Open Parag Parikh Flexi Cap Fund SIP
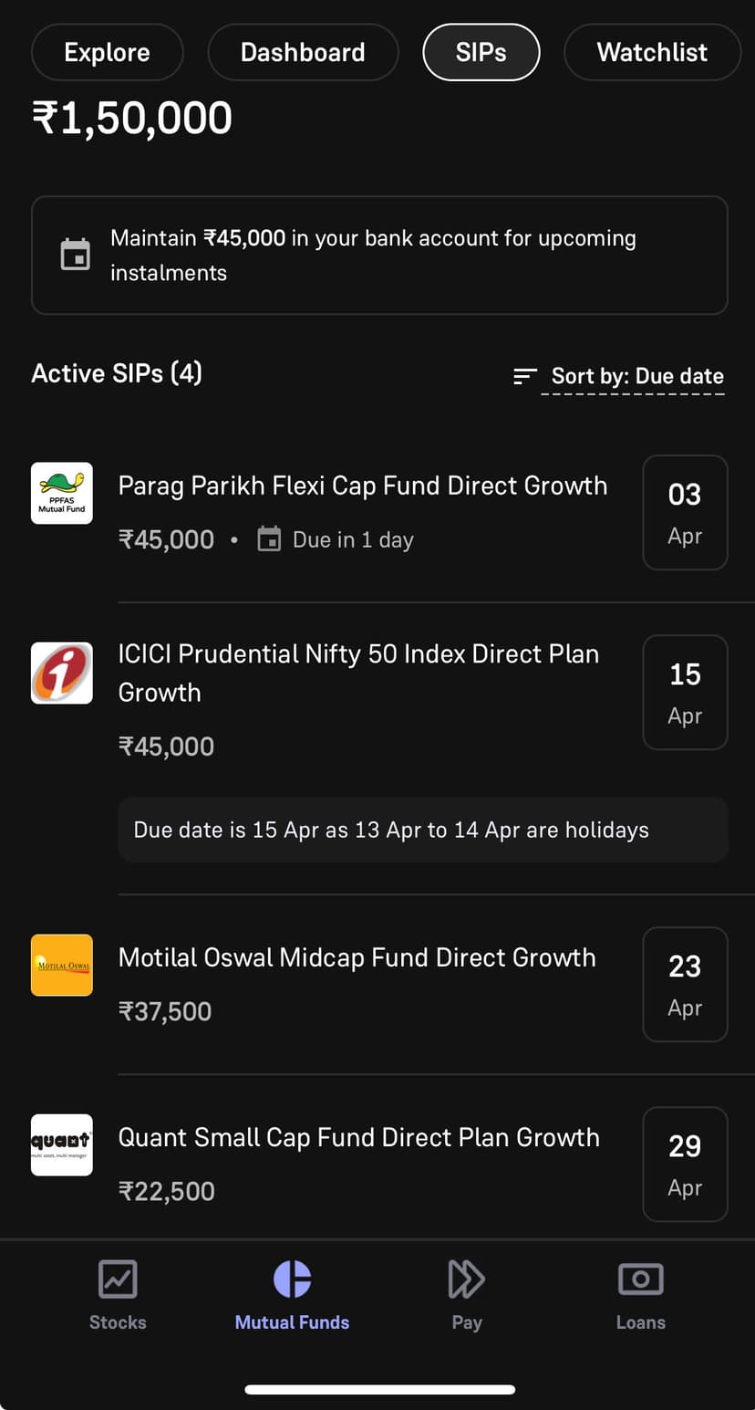This screenshot has width=755, height=1410. [362, 486]
